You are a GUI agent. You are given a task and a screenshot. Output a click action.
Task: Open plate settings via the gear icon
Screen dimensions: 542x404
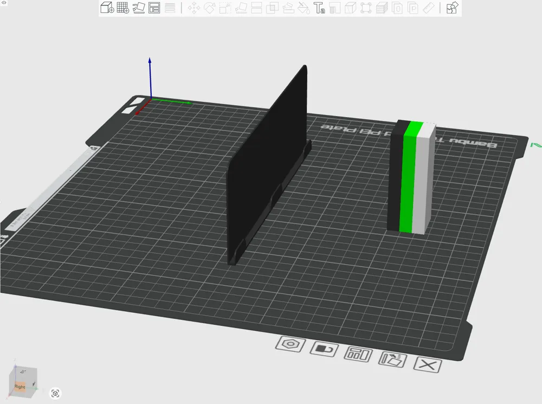(291, 345)
